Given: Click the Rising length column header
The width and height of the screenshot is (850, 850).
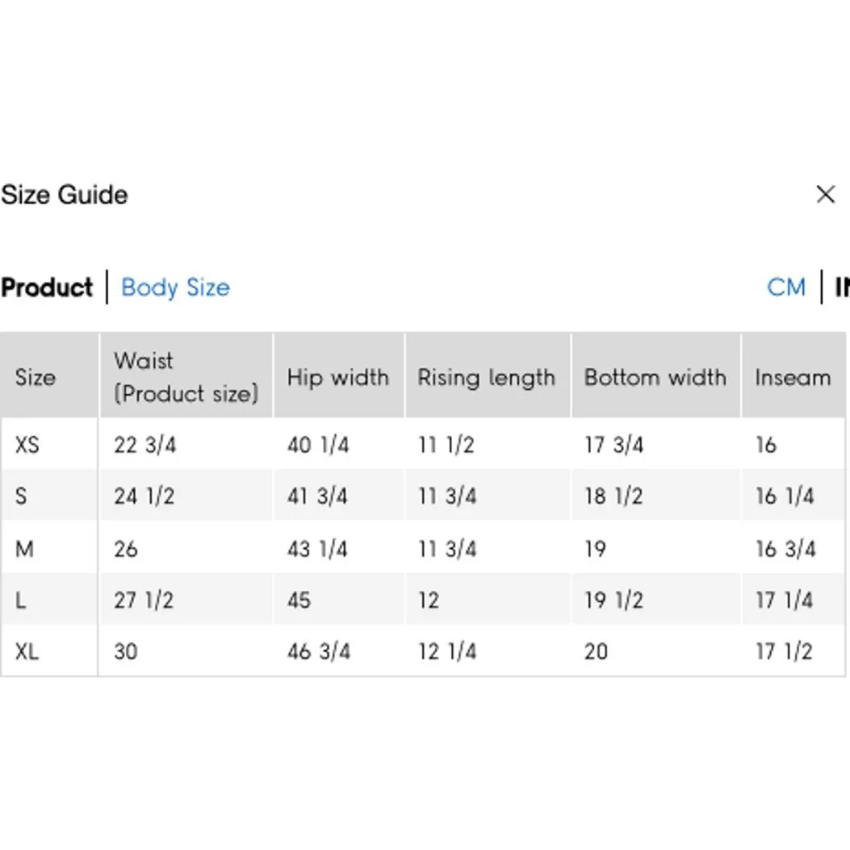Looking at the screenshot, I should coord(486,377).
